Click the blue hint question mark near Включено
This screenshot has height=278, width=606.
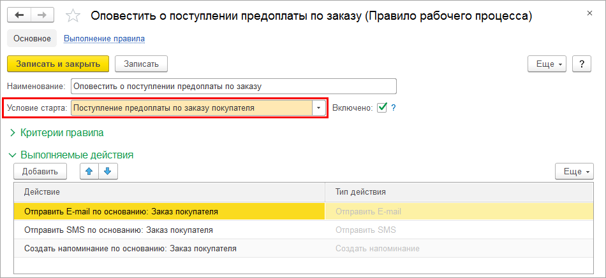[x=394, y=108]
